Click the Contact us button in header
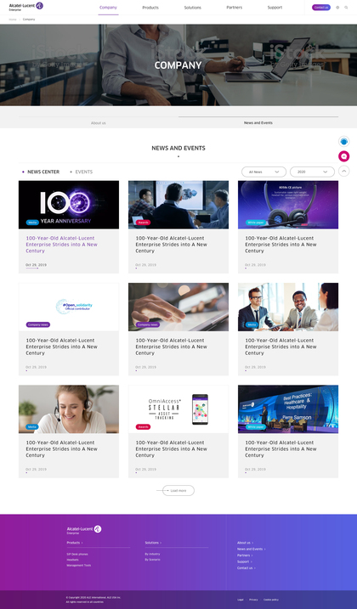Viewport: 357px width, 609px height. [321, 8]
